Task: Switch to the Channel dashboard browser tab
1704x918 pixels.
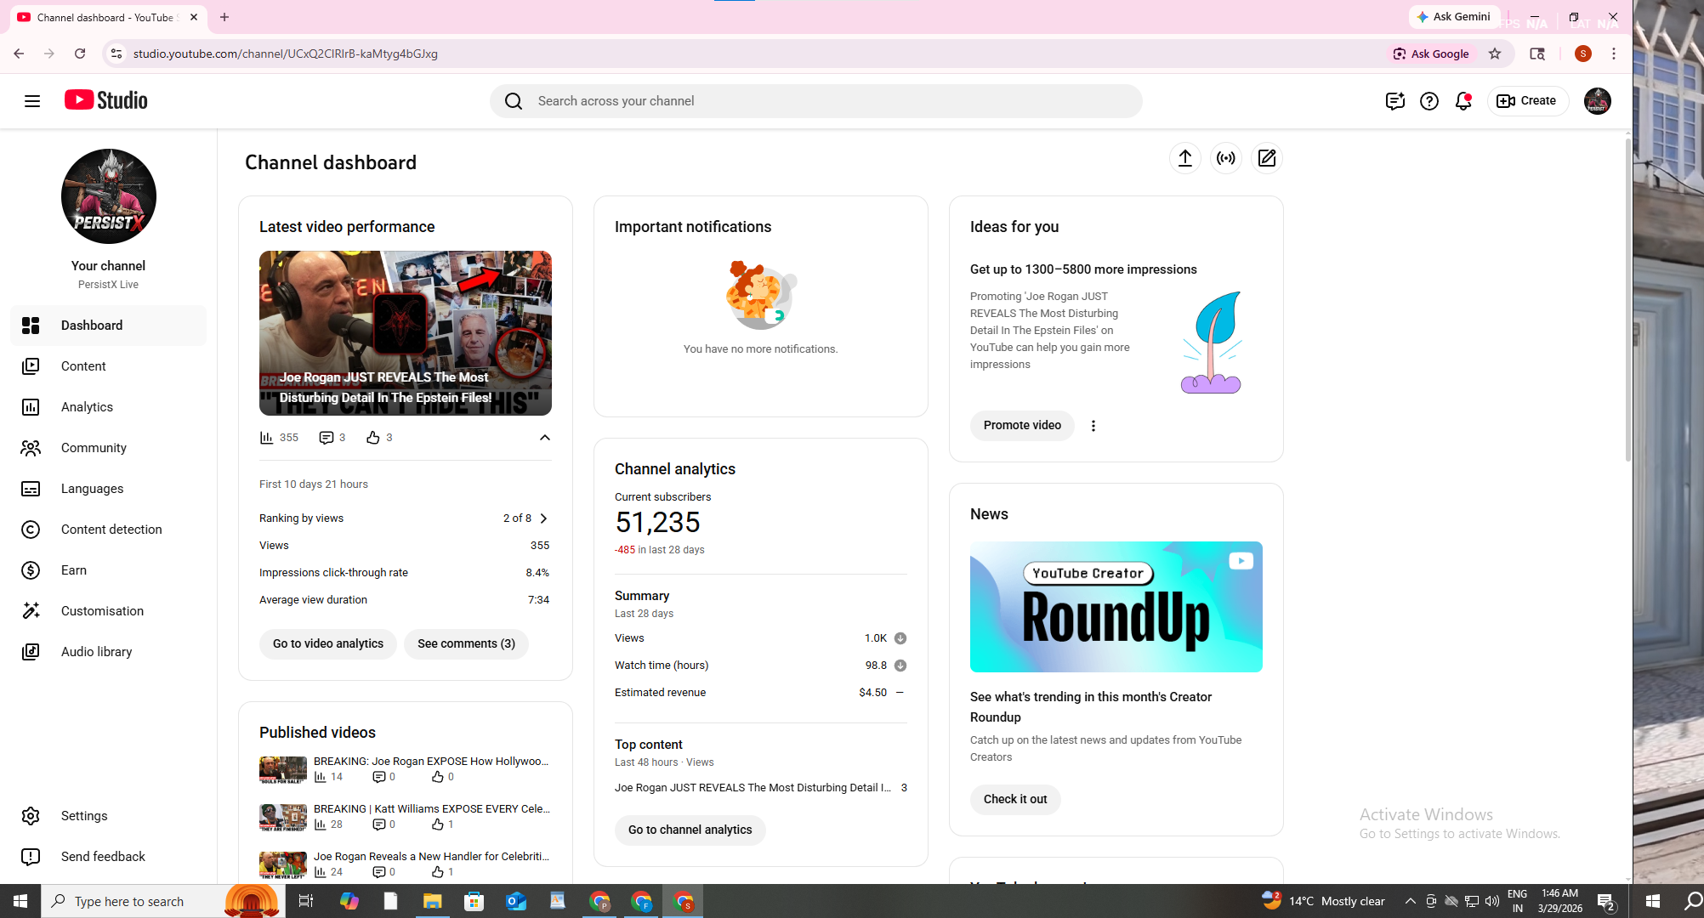Action: point(102,17)
